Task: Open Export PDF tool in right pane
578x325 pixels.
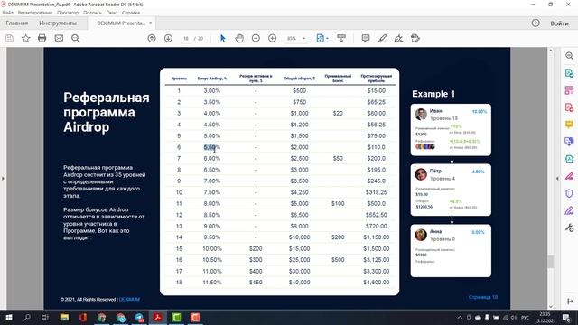Action: click(x=569, y=73)
